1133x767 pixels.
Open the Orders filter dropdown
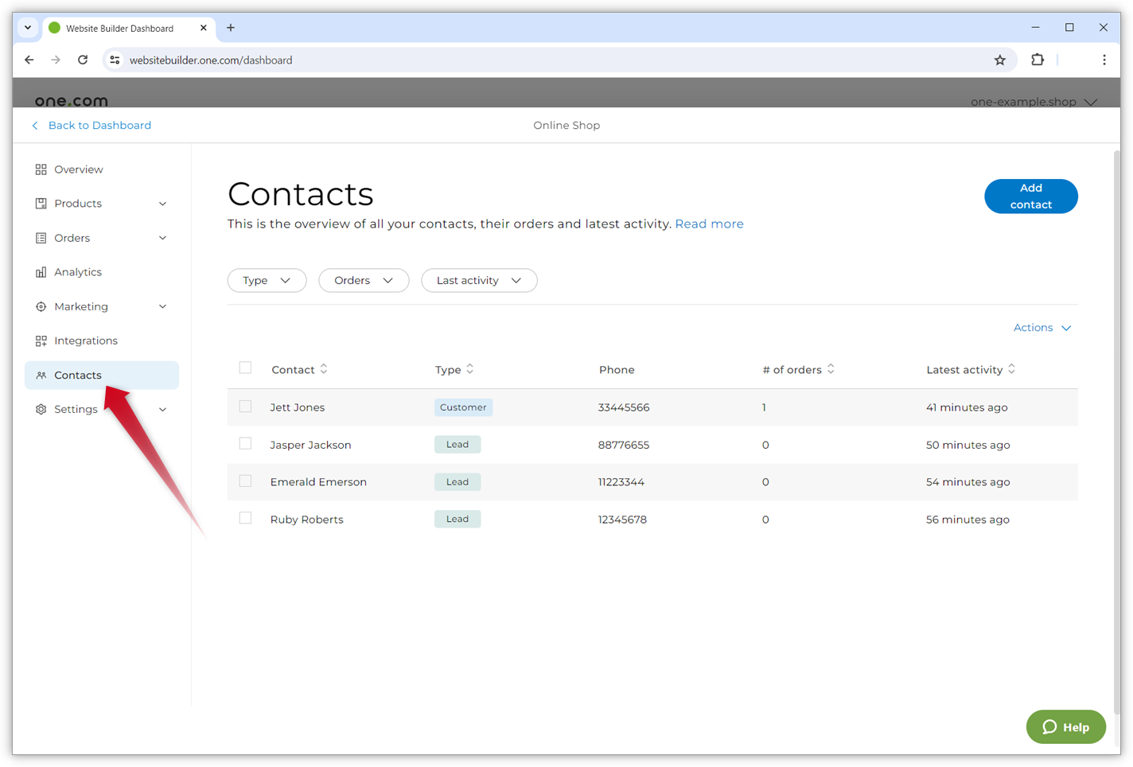pos(364,280)
